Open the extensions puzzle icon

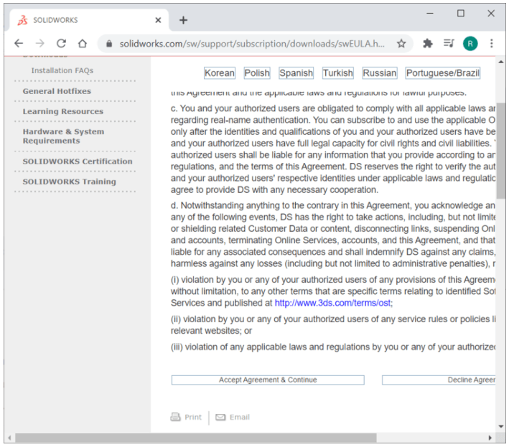(428, 43)
